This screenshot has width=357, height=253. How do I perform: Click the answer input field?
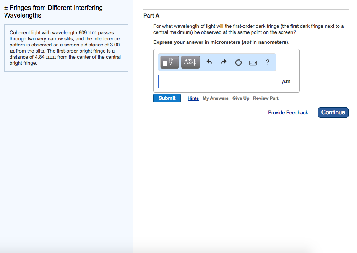[x=177, y=82]
